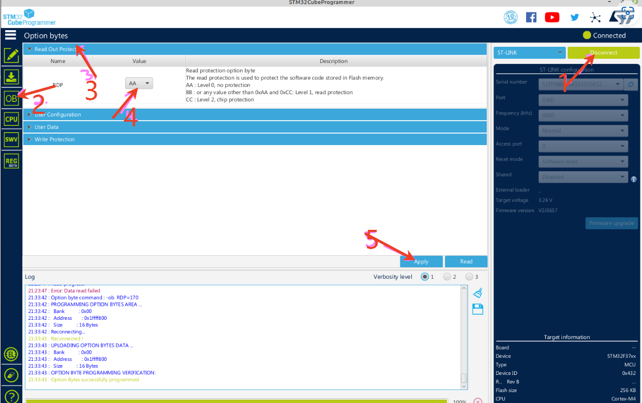Click the STM32CubeProgrammer logo
Viewport: 642px width, 403px height.
[29, 17]
